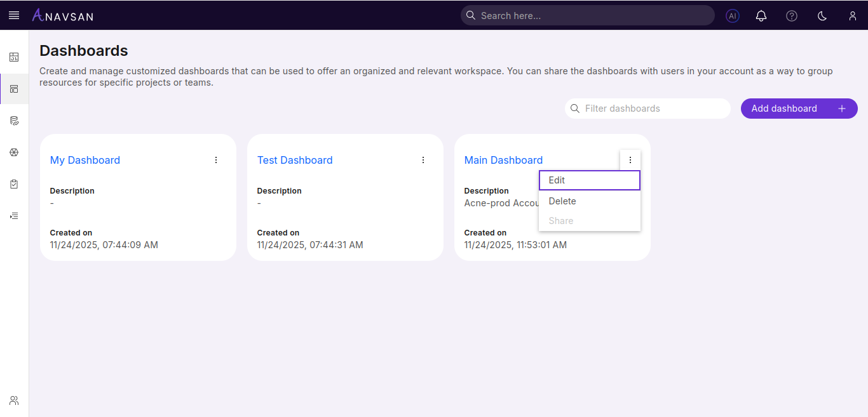Open the AI assistant in the top bar
Viewport: 868px width, 417px height.
point(732,15)
